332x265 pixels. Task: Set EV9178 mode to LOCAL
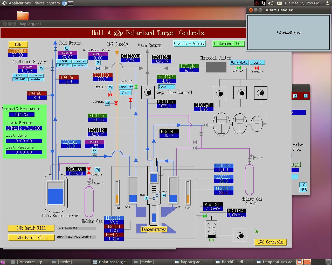click(x=64, y=61)
